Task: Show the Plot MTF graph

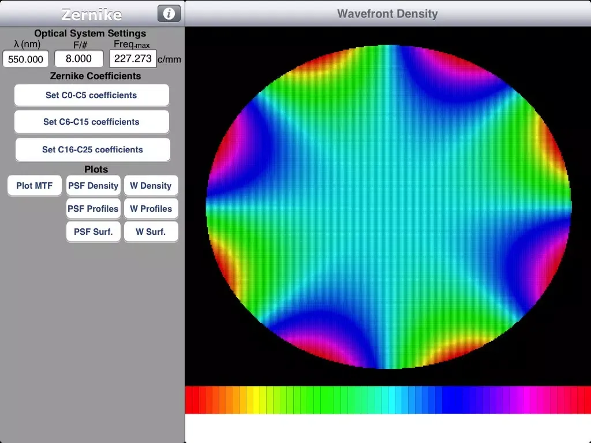Action: [x=34, y=185]
